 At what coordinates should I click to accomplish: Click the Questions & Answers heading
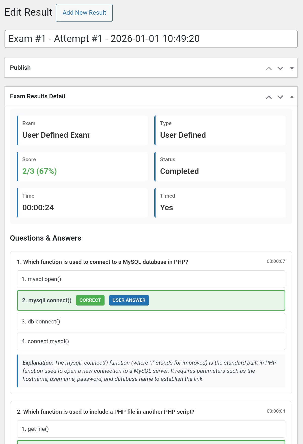click(x=45, y=238)
